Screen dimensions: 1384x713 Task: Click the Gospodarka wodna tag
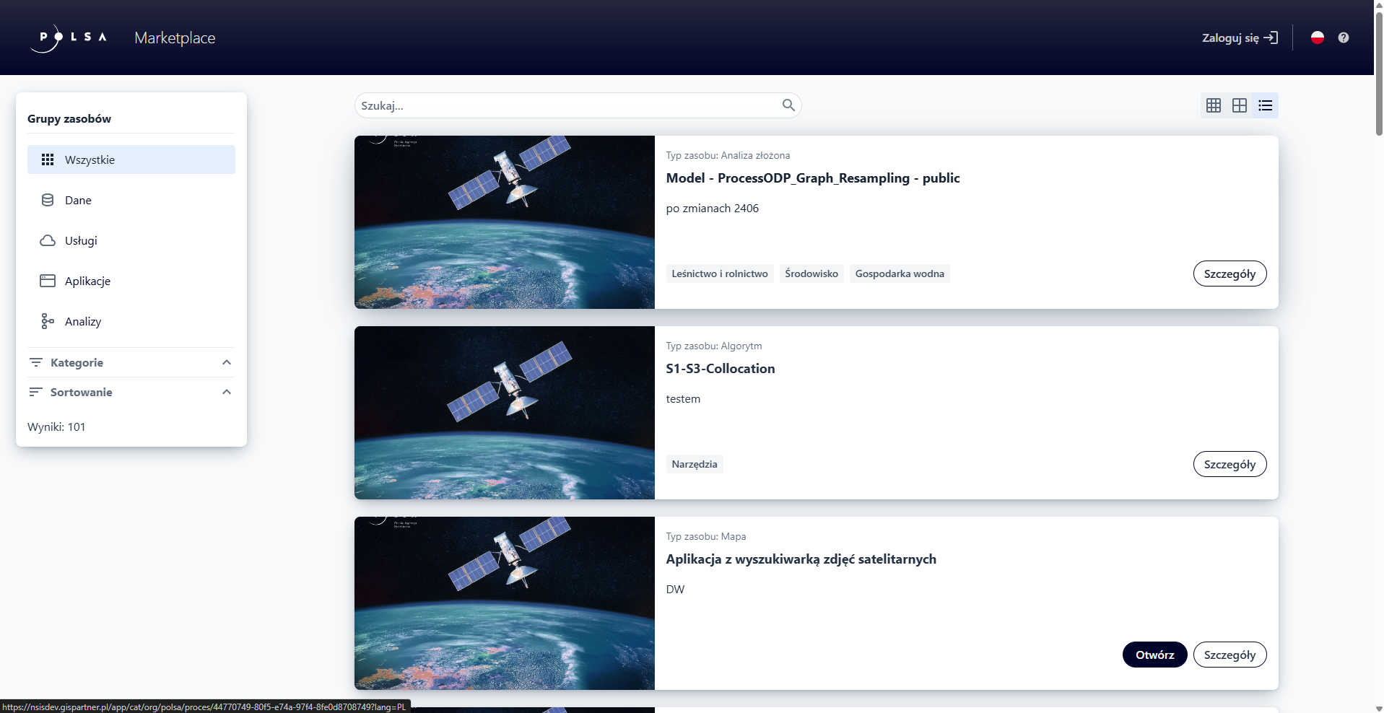click(x=900, y=274)
